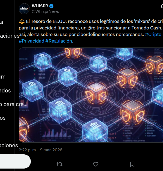The image size is (163, 171).
Task: Open the sidebar item ending in "ar" near the top
Action: (x=2, y=22)
